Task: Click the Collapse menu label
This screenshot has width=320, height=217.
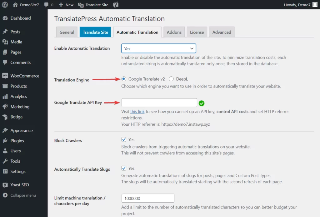Action: [x=23, y=195]
